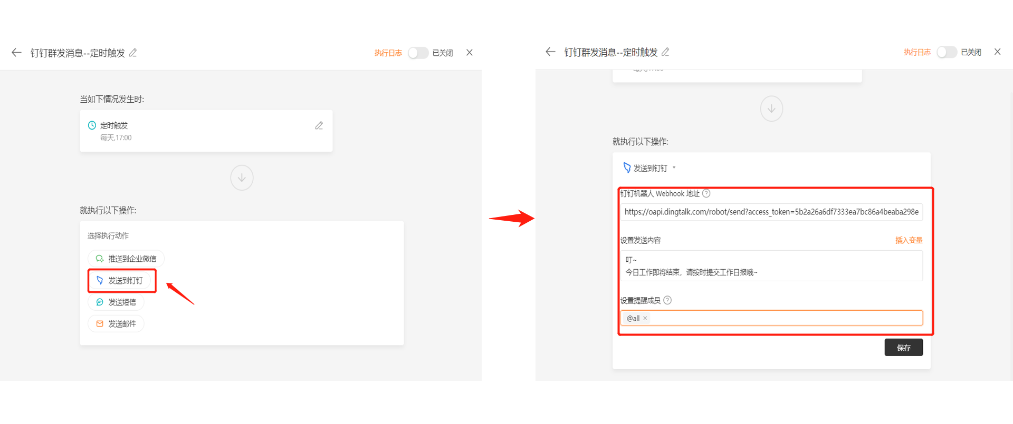Screen dimensions: 1013x424
Task: Select 发送邮件 action
Action: click(116, 323)
